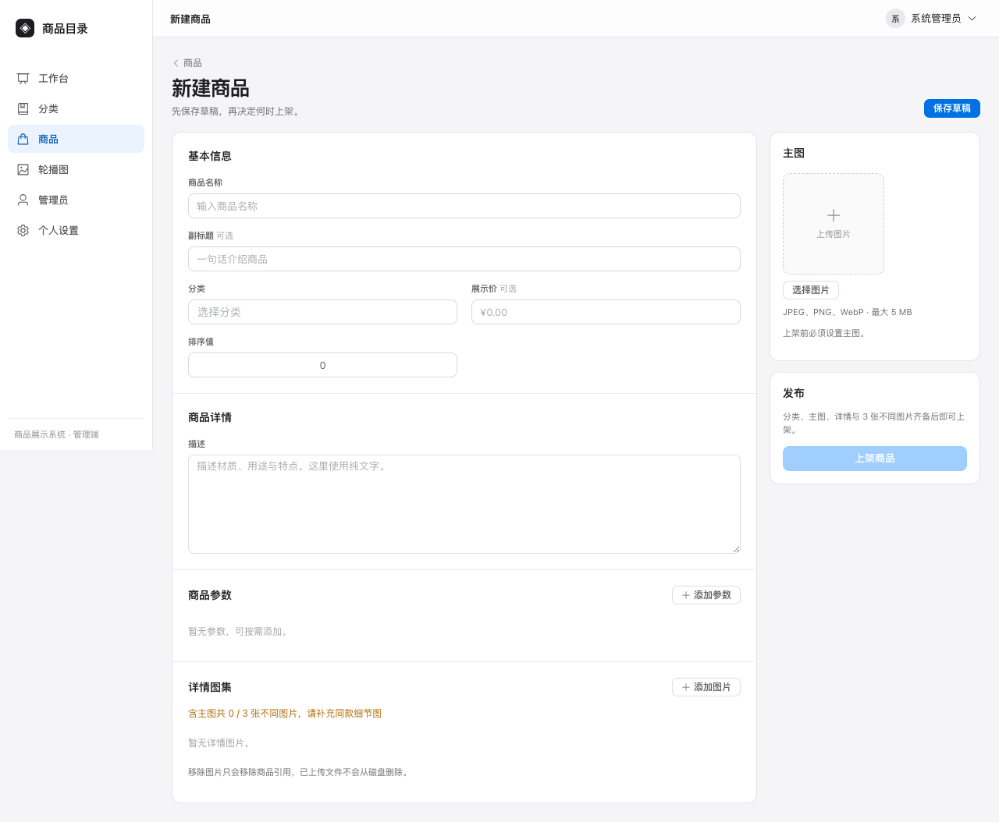This screenshot has width=999, height=822.
Task: Click the 个人设置 gear icon
Action: (x=23, y=231)
